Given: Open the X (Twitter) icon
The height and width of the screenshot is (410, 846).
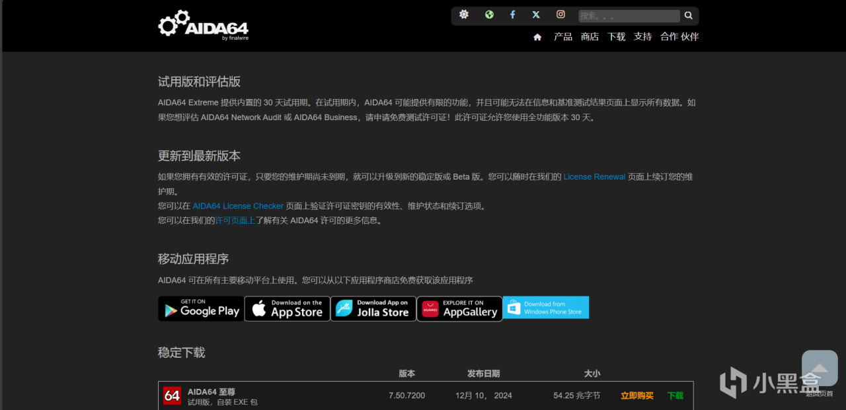Looking at the screenshot, I should [536, 15].
